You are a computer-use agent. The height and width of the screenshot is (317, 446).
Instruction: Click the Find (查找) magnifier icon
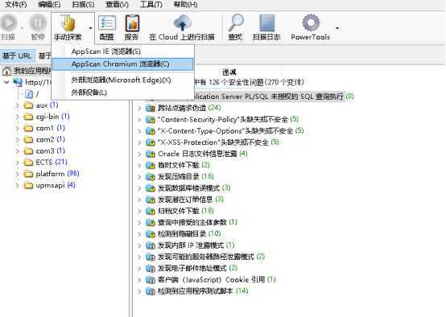pos(236,23)
